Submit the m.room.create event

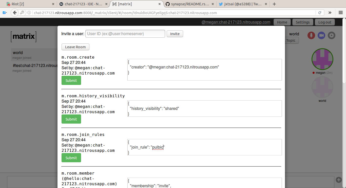71,80
